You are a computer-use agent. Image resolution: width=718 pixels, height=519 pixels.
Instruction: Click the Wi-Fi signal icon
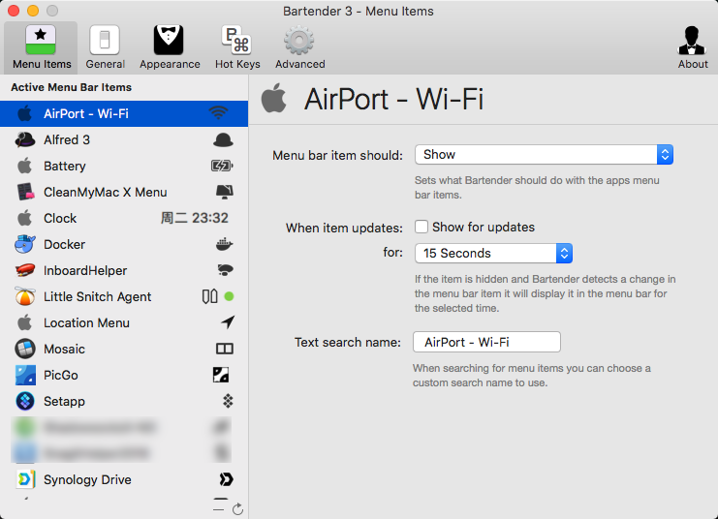point(218,113)
